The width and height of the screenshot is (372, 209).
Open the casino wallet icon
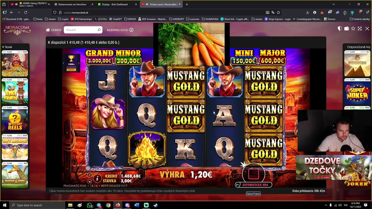tap(346, 28)
